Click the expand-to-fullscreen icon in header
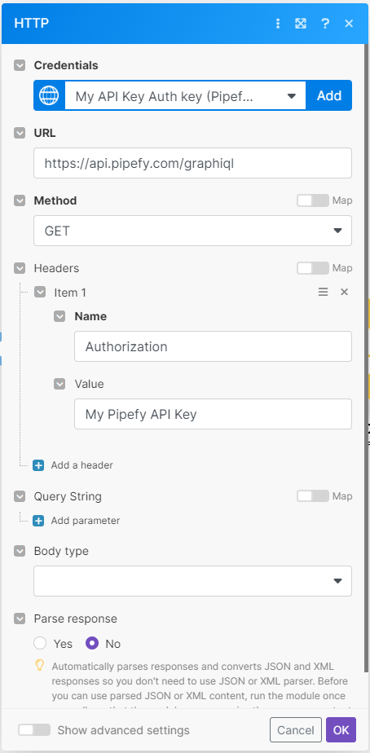 pos(301,24)
